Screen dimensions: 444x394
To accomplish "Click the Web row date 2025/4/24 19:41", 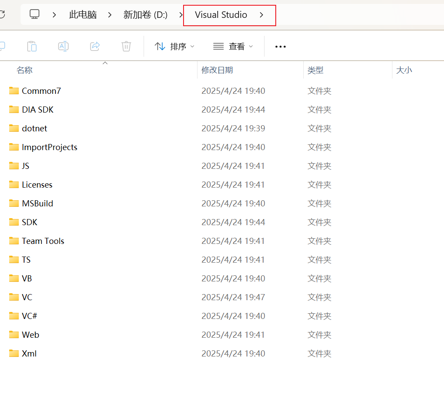I will click(x=233, y=335).
